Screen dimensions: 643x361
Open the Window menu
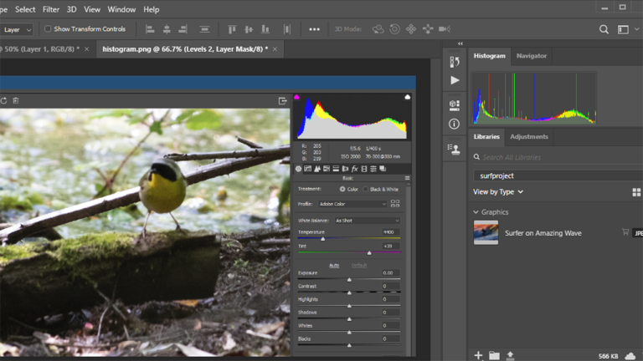tap(121, 9)
